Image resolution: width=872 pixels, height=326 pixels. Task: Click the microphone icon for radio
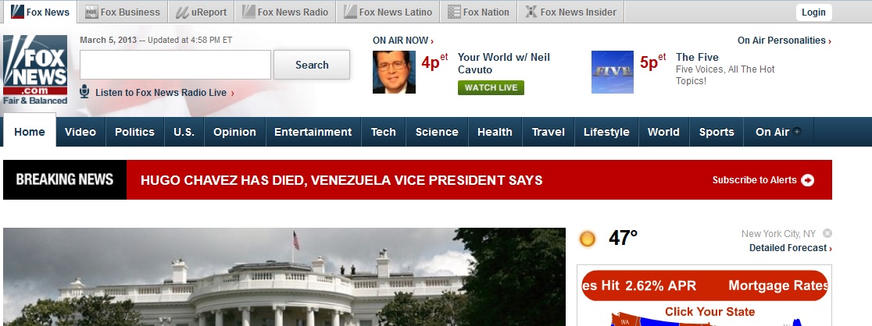84,91
